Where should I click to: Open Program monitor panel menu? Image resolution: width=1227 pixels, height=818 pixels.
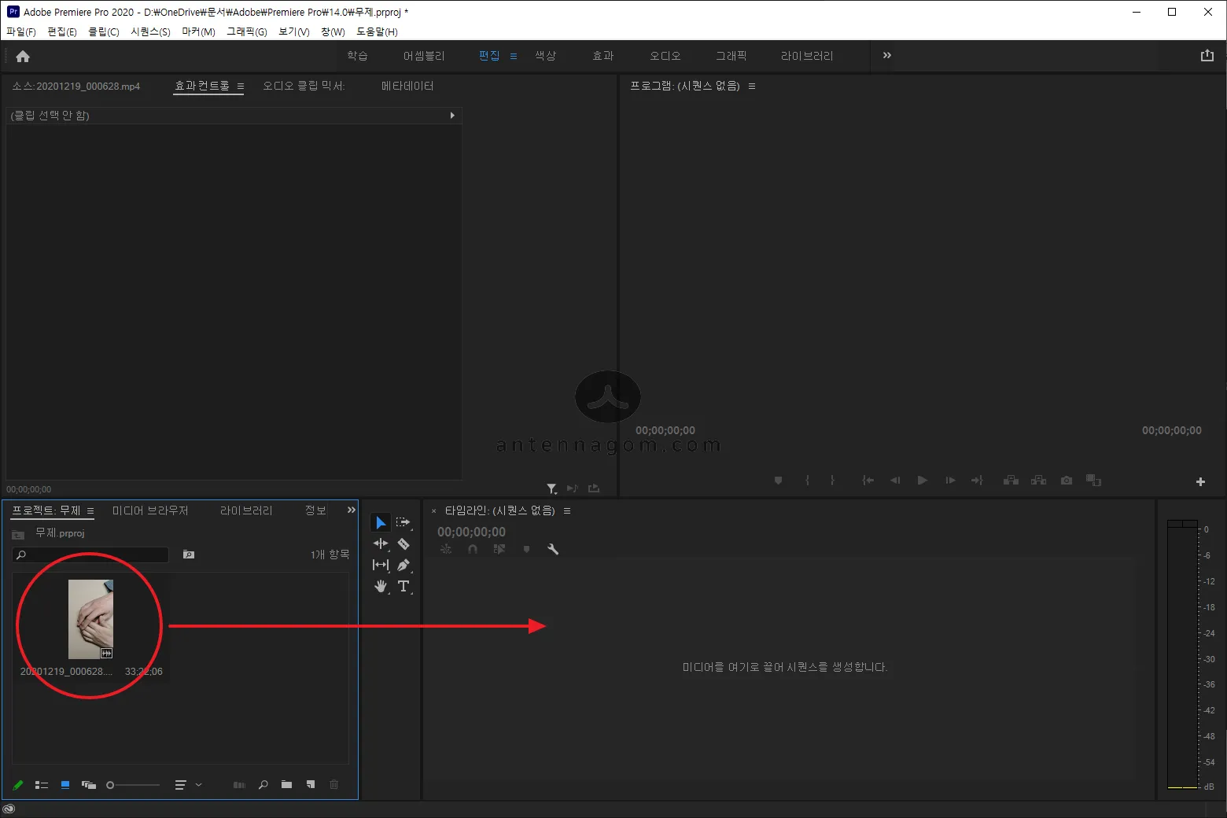click(x=752, y=87)
